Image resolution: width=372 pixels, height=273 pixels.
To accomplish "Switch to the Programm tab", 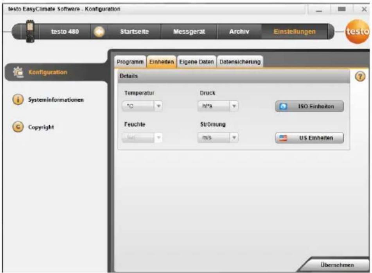I will click(130, 62).
